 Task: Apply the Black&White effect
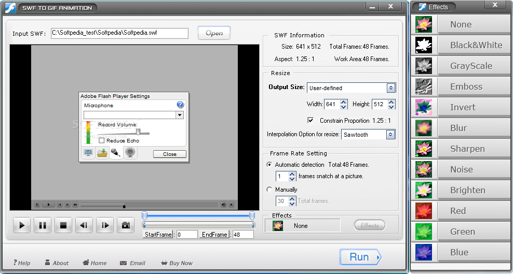461,45
